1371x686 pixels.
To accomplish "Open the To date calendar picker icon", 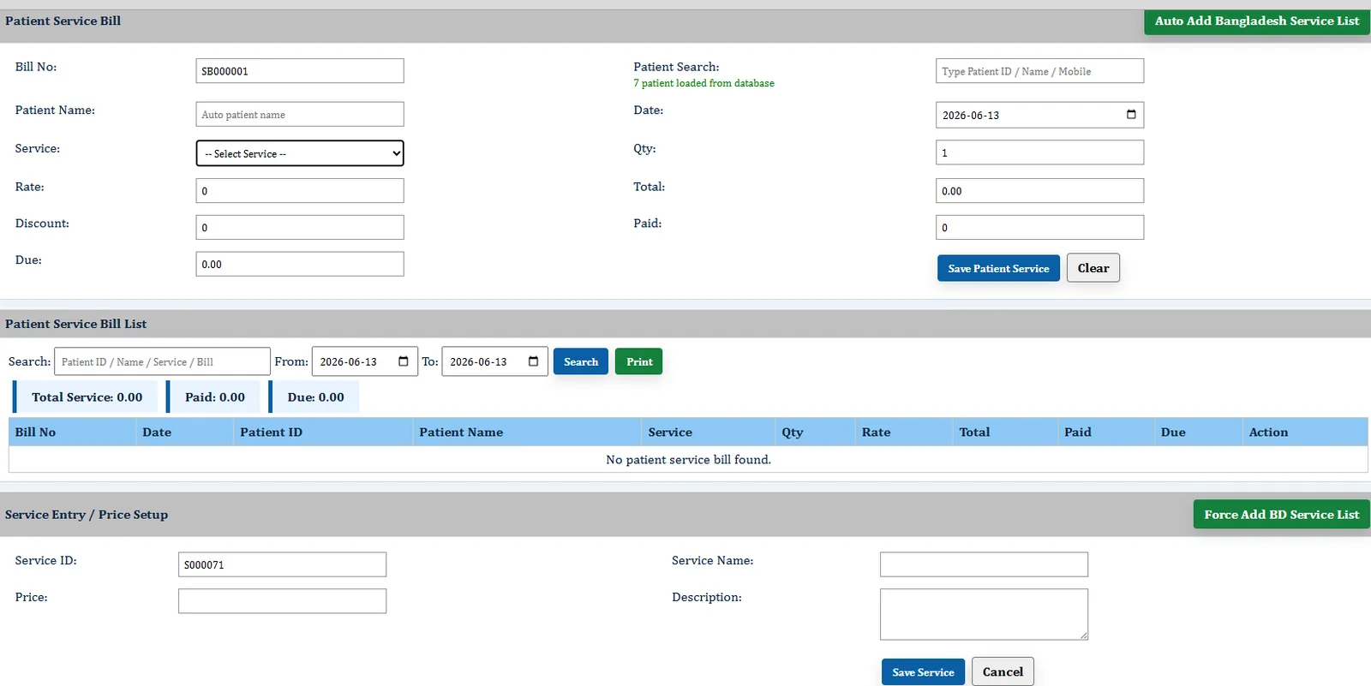I will tap(533, 361).
